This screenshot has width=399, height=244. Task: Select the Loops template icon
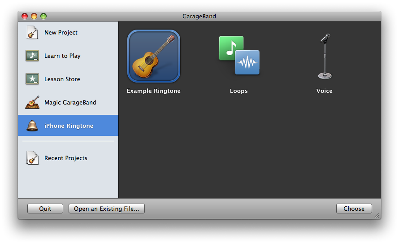pos(239,55)
